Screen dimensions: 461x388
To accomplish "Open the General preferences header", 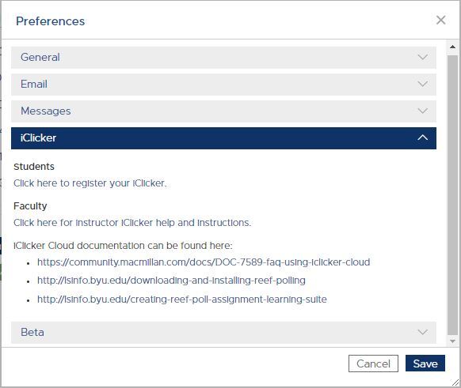I will pos(223,57).
